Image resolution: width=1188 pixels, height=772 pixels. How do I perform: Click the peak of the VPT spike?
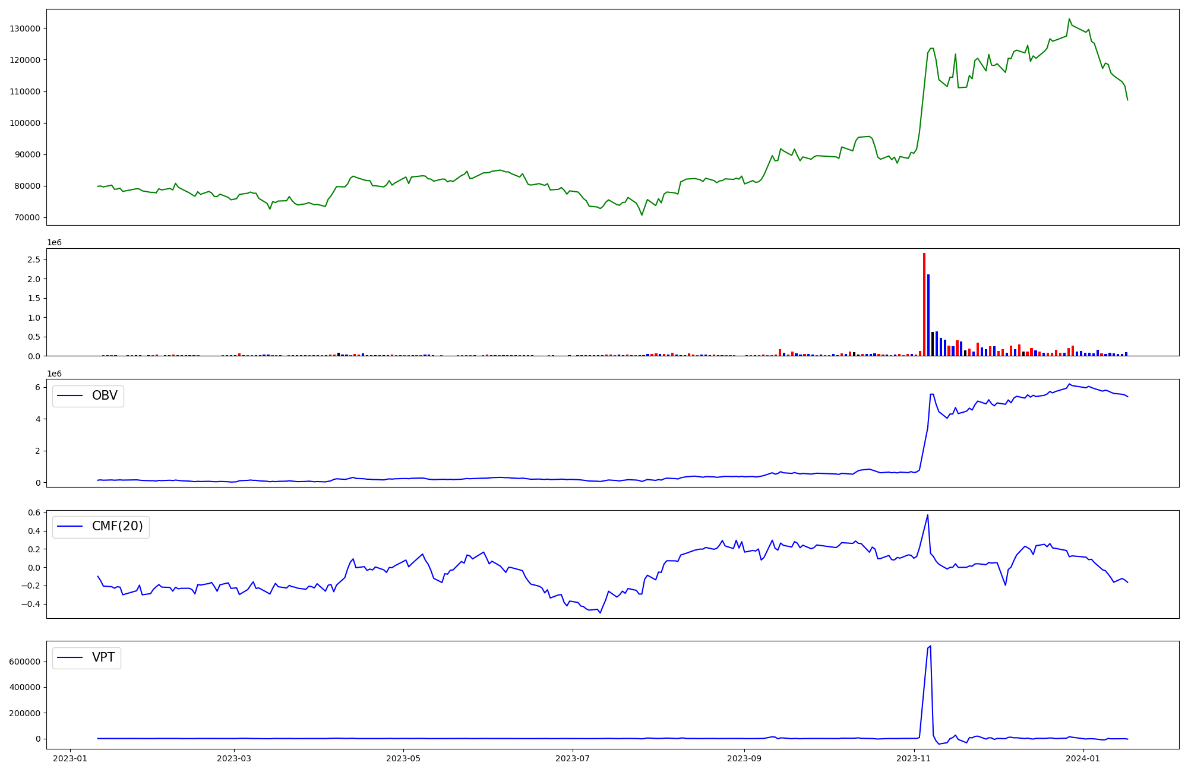(x=930, y=647)
